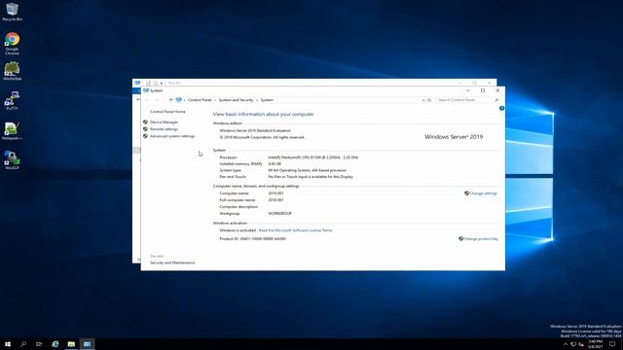Screen dimensions: 623x350
Task: Open Remote settings link
Action: point(164,129)
